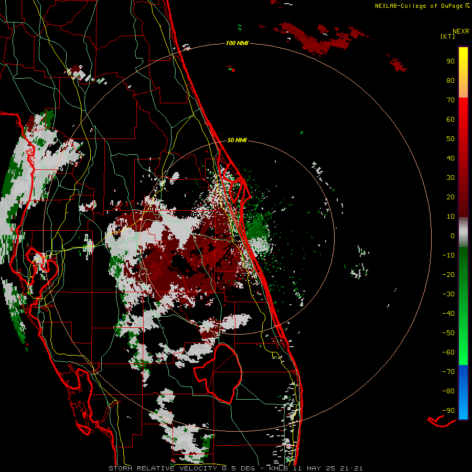
Task: Click the -10 scale value
Action: (x=448, y=255)
